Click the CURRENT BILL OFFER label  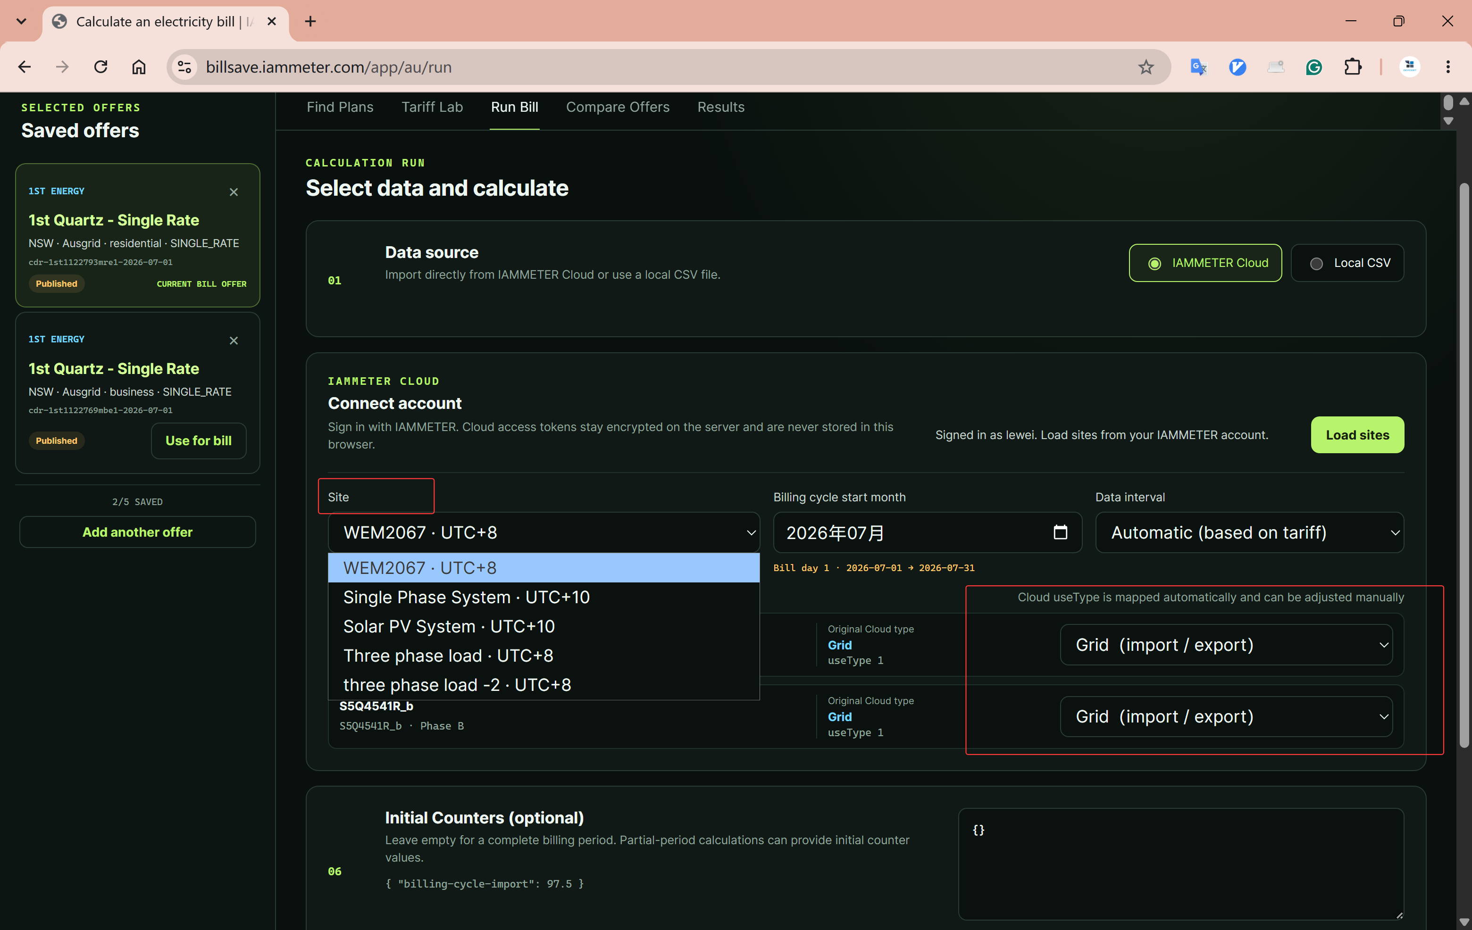202,283
